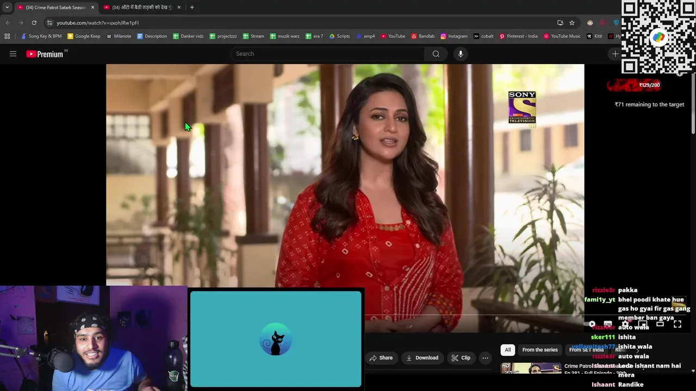
Task: Share the video
Action: point(381,358)
